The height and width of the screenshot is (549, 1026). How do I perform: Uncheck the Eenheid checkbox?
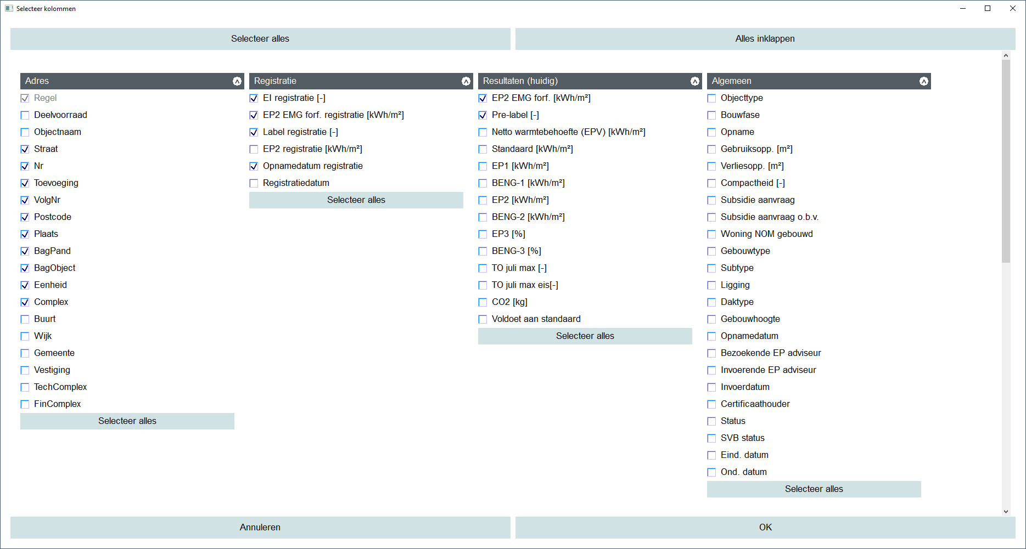point(25,285)
